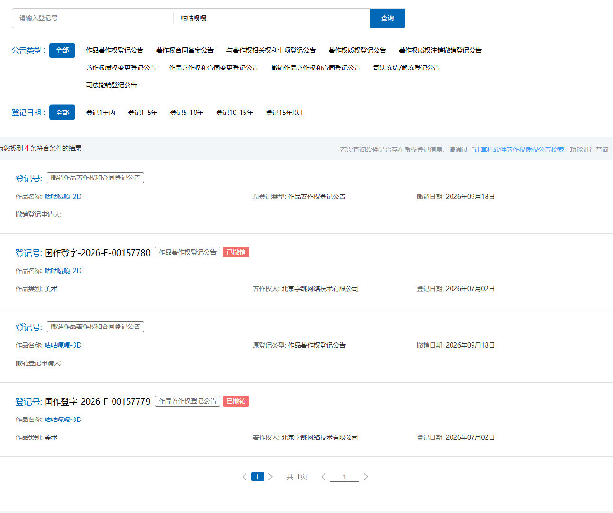The width and height of the screenshot is (613, 513).
Task: Filter registrations by 登记1-5年
Action: [142, 113]
